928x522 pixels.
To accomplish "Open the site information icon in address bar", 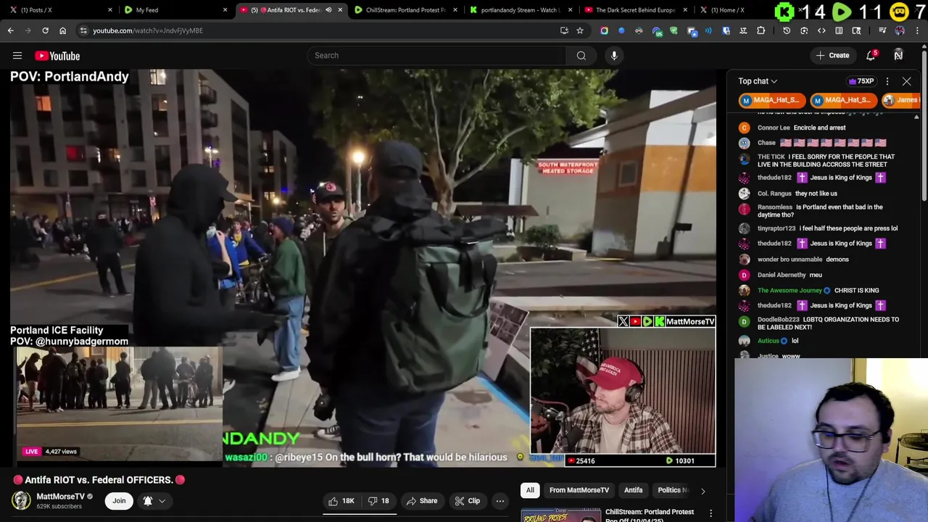I will coord(83,30).
